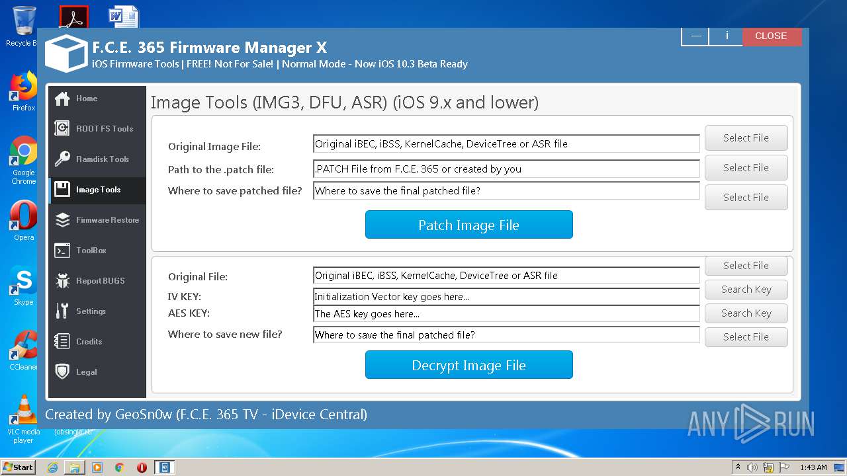Click the ToolBox terminal icon
The height and width of the screenshot is (476, 847).
coord(62,251)
